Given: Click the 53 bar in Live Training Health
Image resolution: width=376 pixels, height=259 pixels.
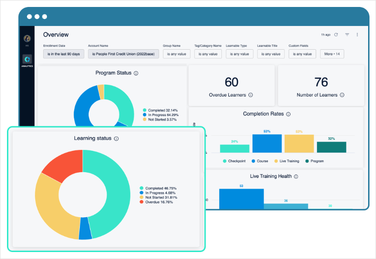Looking at the screenshot, I should [241, 199].
